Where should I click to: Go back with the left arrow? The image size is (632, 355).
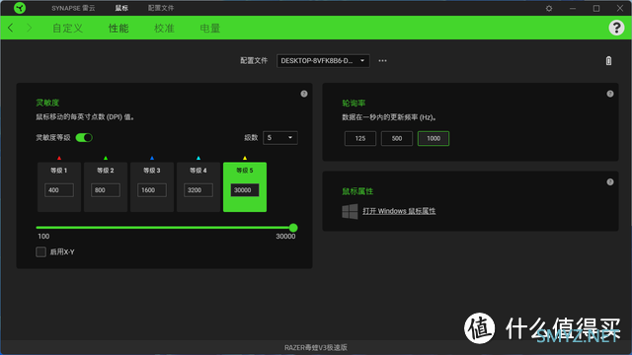[11, 28]
